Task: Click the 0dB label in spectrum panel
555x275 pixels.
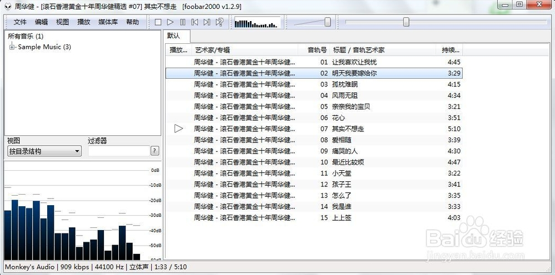Action: click(156, 170)
